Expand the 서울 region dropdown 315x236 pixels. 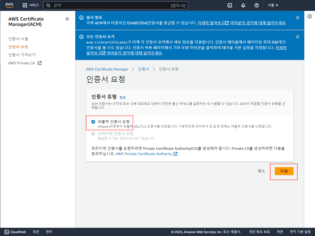pyautogui.click(x=273, y=5)
